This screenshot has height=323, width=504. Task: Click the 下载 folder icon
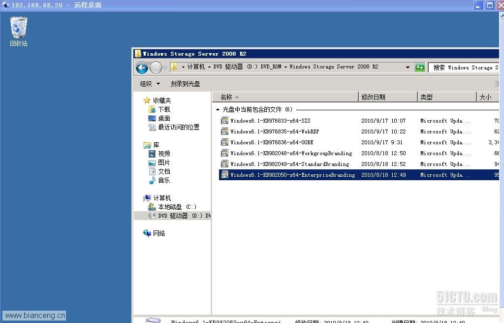coord(152,109)
